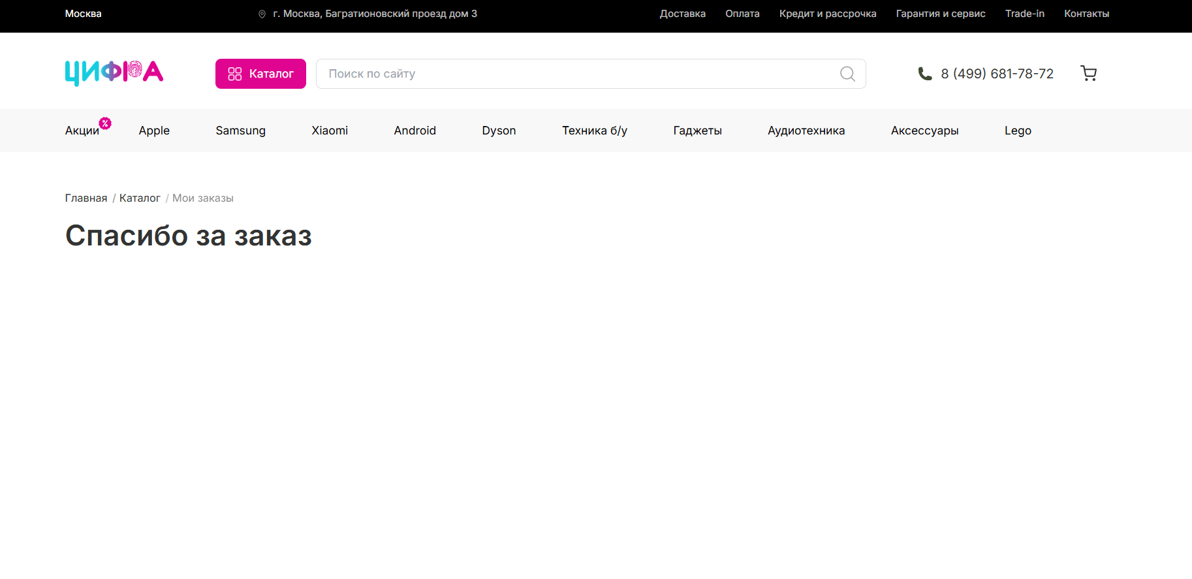
Task: Open the Android category
Action: pyautogui.click(x=415, y=131)
